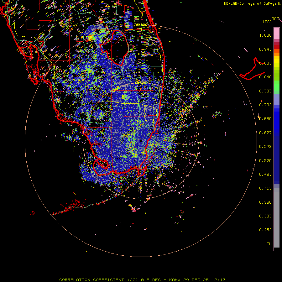Select the 0.627 legend value
This screenshot has height=282, width=282.
[x=265, y=133]
